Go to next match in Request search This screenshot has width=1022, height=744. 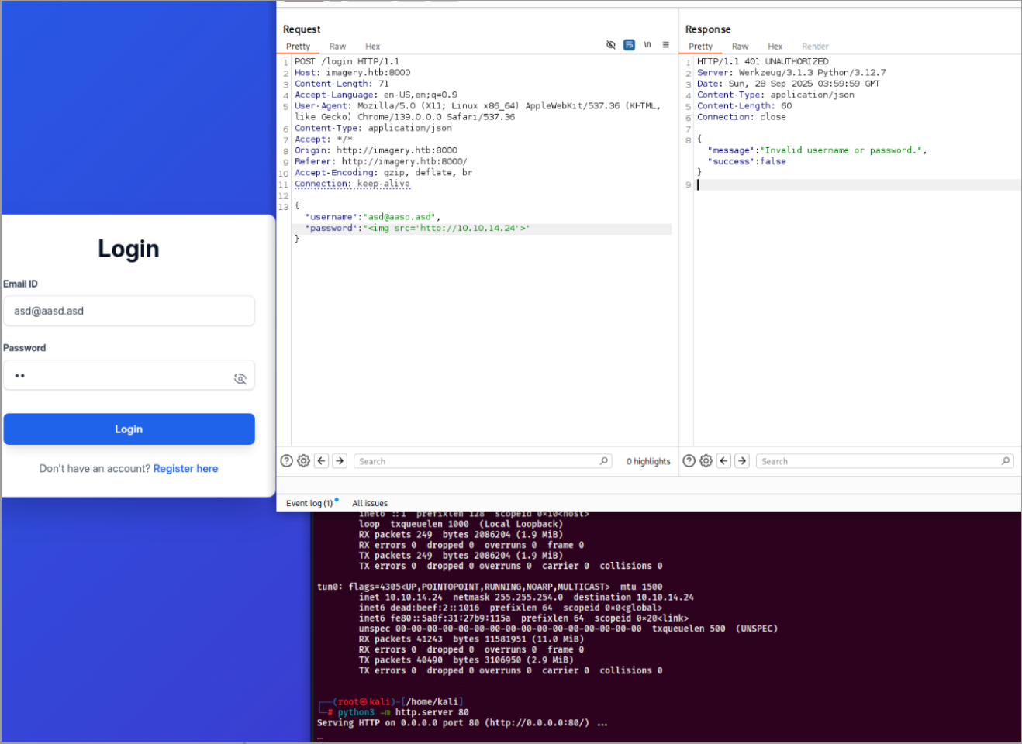click(x=340, y=461)
